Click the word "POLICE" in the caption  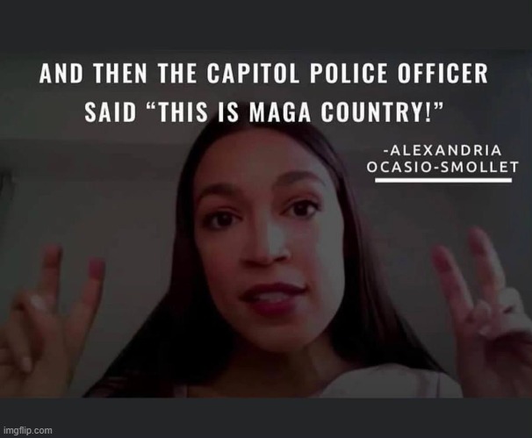(x=349, y=73)
